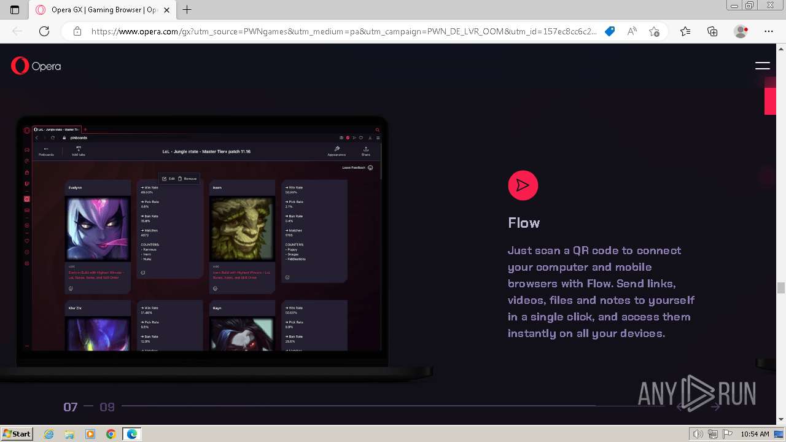Click Remove in the pinboard popup

[188, 179]
